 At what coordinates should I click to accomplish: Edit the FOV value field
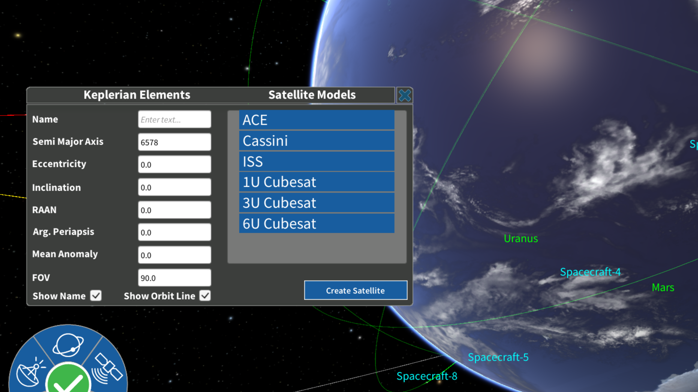(x=174, y=277)
